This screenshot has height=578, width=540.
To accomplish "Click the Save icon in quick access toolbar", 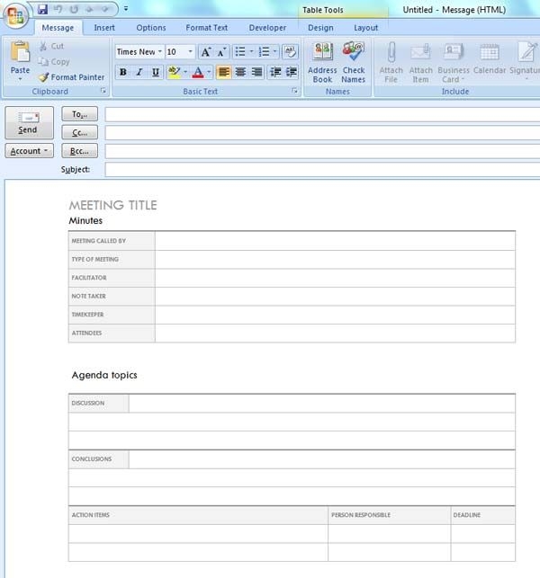I will point(42,9).
